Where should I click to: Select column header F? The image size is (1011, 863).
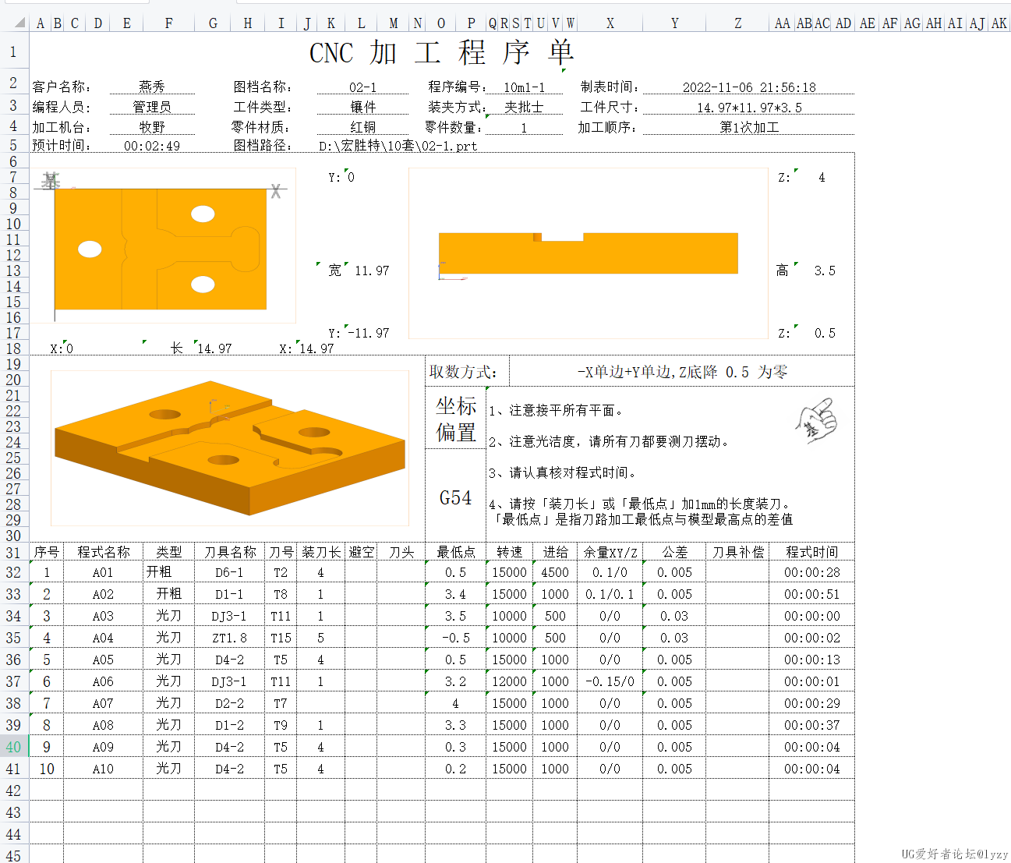[168, 23]
